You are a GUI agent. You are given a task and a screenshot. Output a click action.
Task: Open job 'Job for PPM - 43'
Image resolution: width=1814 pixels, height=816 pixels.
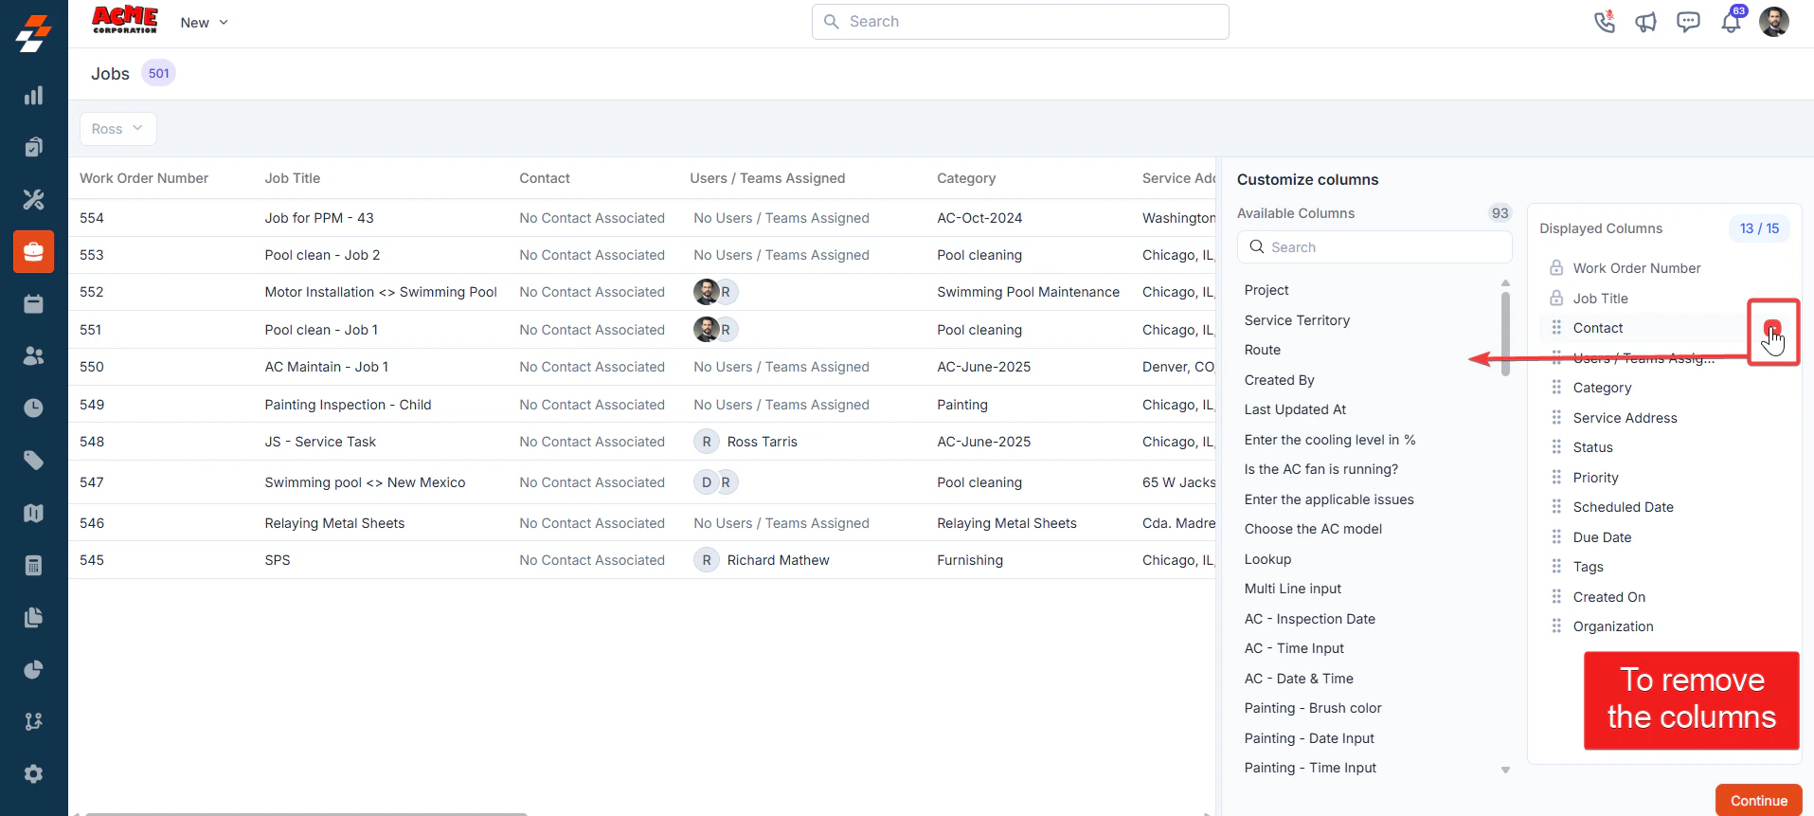[319, 218]
